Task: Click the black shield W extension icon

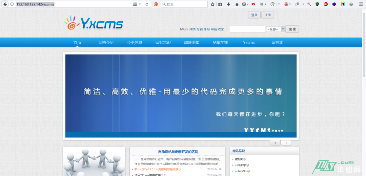Action: click(x=317, y=4)
